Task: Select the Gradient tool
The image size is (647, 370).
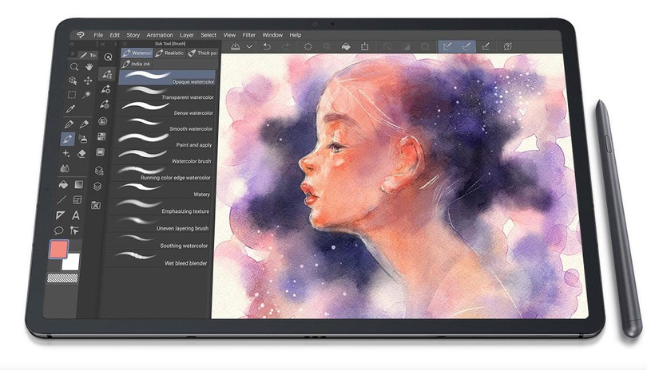Action: (79, 184)
